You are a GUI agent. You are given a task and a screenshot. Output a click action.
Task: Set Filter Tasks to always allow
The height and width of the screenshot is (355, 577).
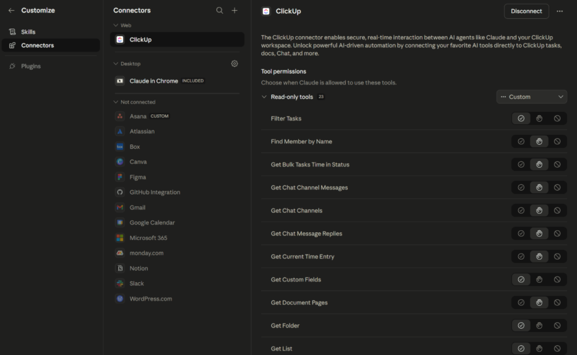click(521, 118)
